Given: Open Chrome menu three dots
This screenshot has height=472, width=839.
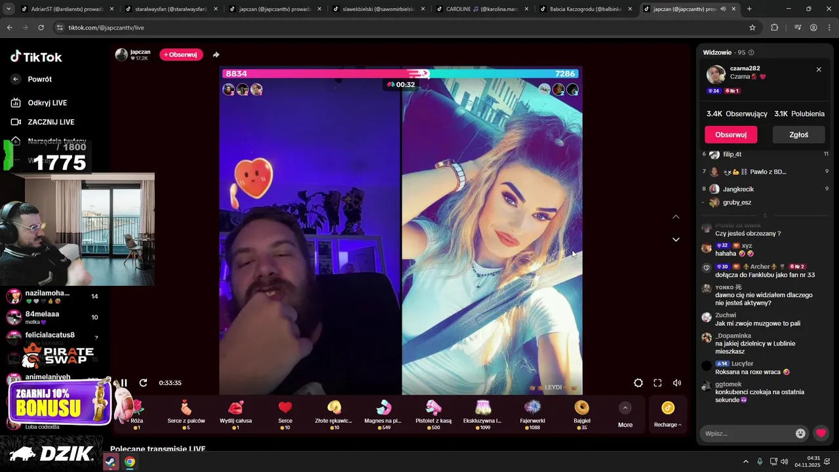Looking at the screenshot, I should pos(828,28).
